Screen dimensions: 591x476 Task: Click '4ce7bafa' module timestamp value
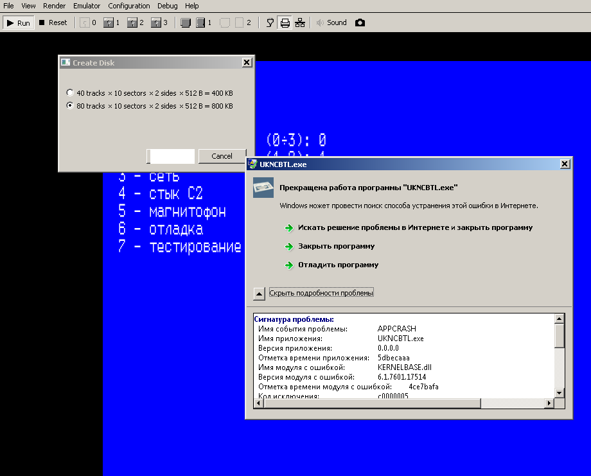(423, 387)
